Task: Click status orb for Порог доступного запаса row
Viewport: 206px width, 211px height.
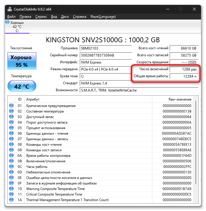Action: coord(11,122)
